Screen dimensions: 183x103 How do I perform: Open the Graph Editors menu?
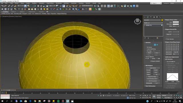(50, 3)
